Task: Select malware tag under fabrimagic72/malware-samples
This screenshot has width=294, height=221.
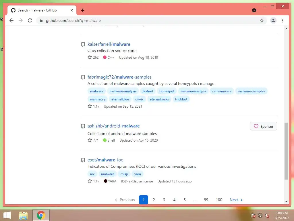Action: [x=96, y=91]
